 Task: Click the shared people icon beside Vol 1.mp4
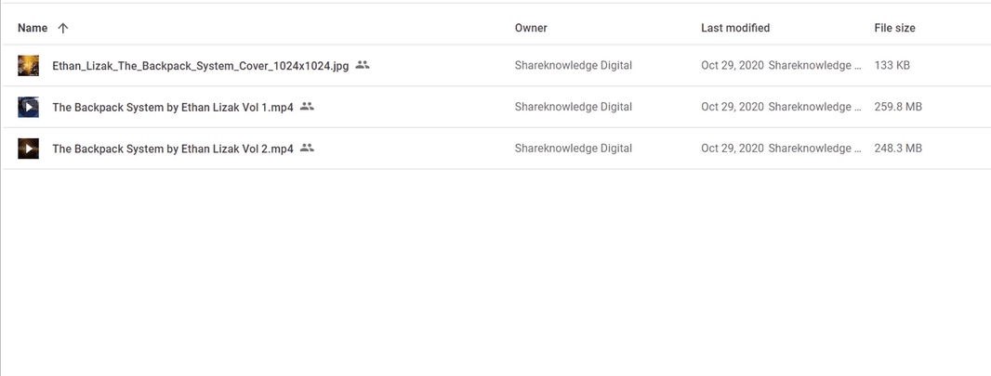coord(307,106)
